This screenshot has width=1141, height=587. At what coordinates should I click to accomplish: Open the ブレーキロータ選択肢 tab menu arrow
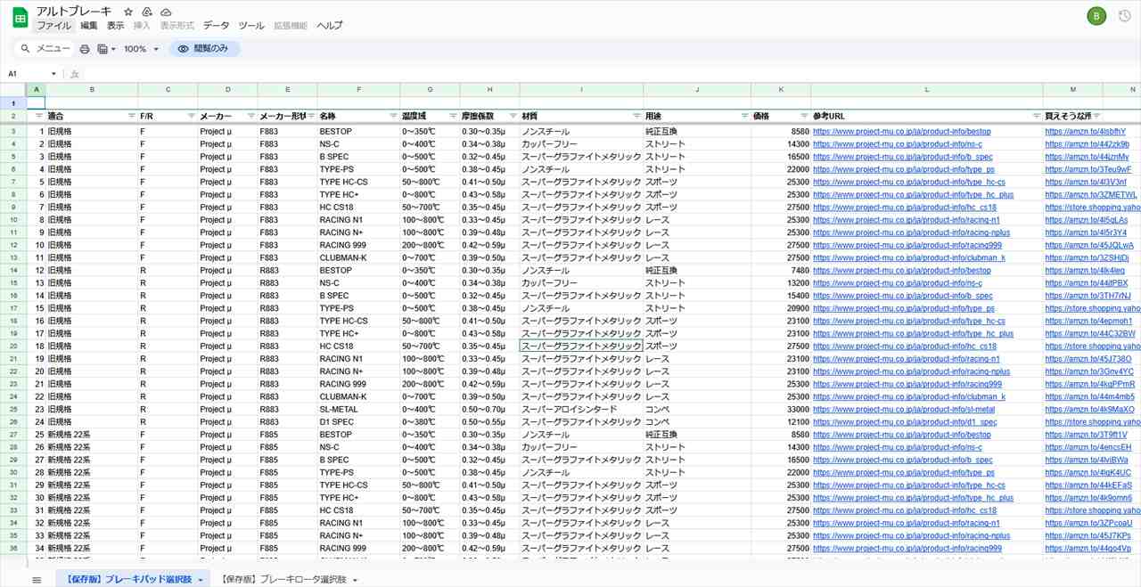355,580
